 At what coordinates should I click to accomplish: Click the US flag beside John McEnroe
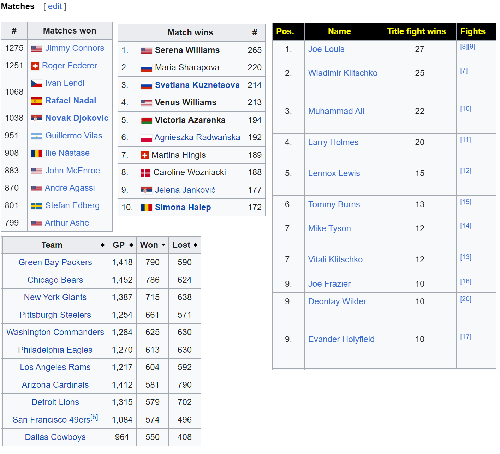click(x=37, y=171)
